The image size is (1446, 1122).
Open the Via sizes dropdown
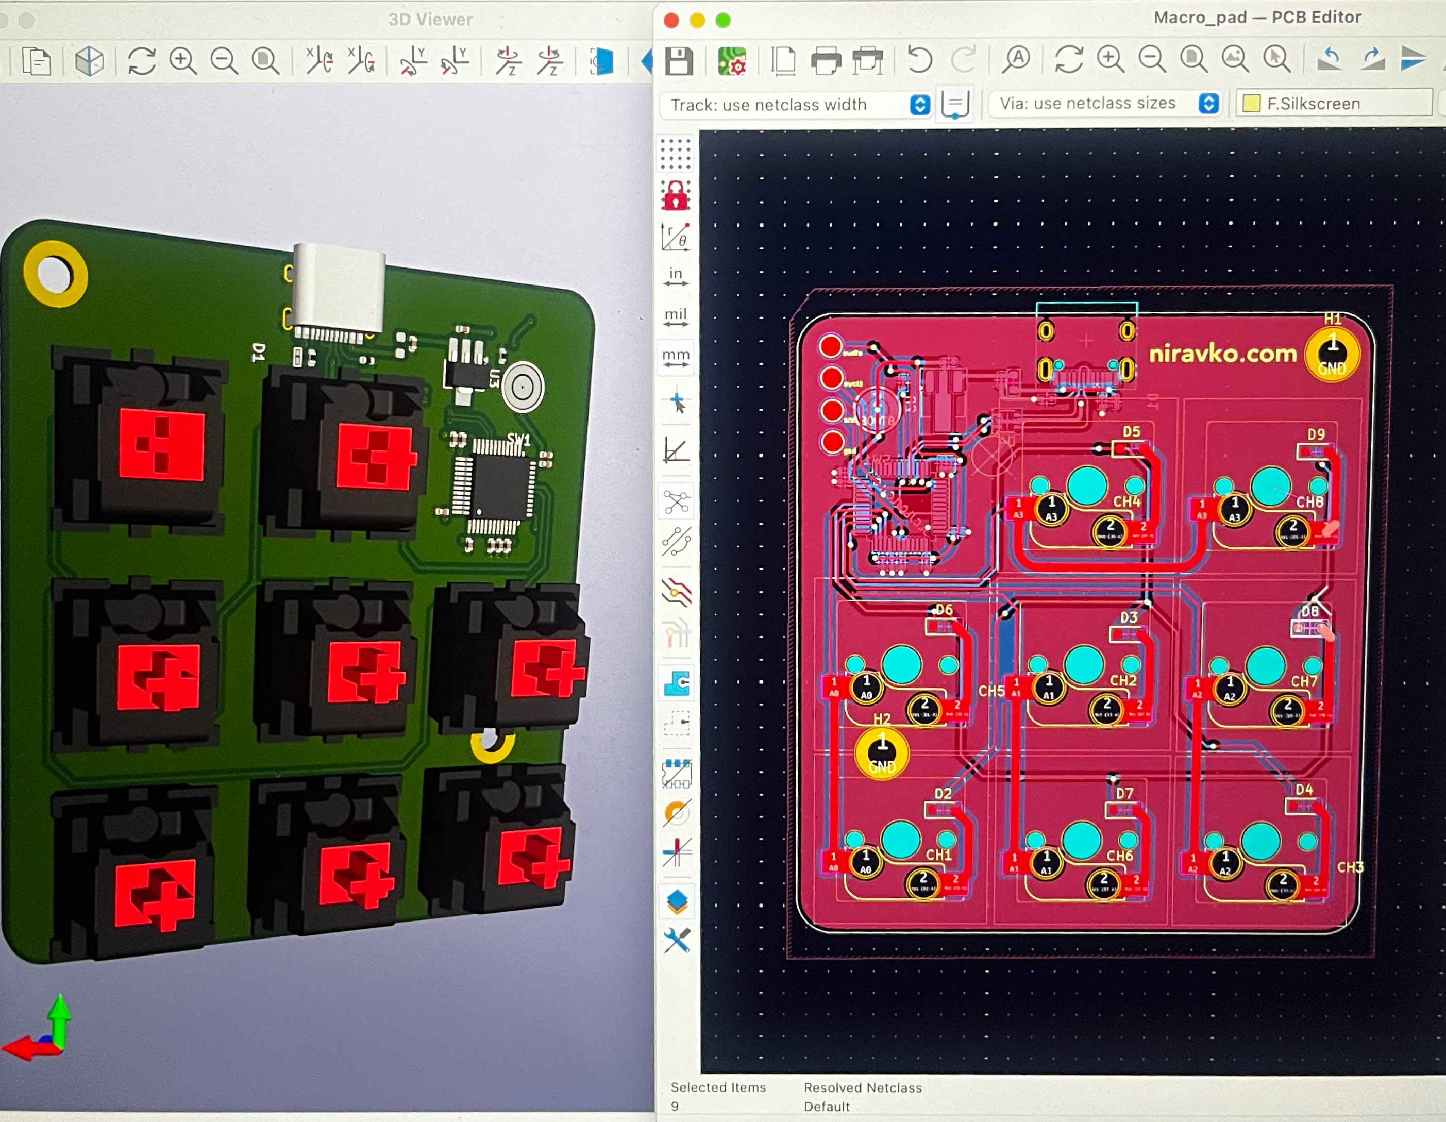click(x=1209, y=103)
